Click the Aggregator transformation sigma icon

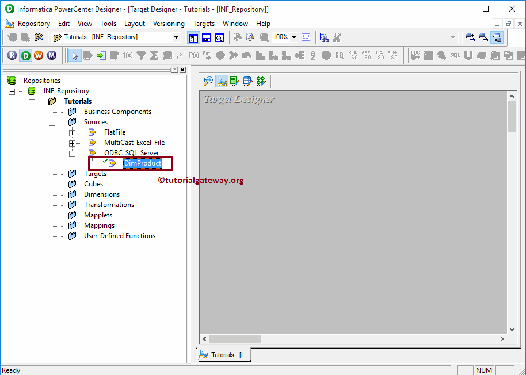(x=154, y=55)
